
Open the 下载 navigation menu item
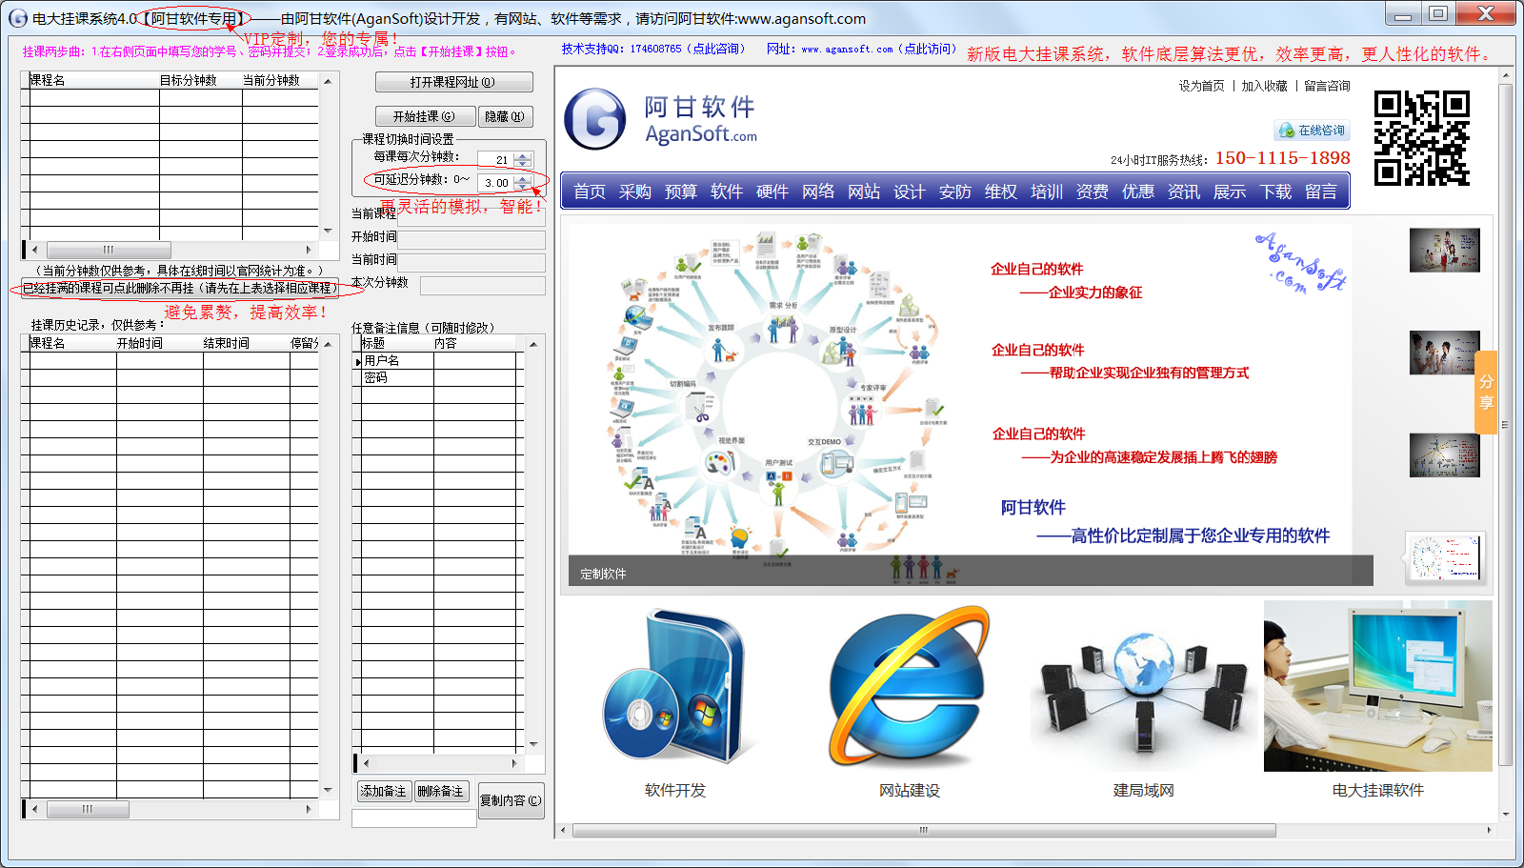pos(1275,192)
